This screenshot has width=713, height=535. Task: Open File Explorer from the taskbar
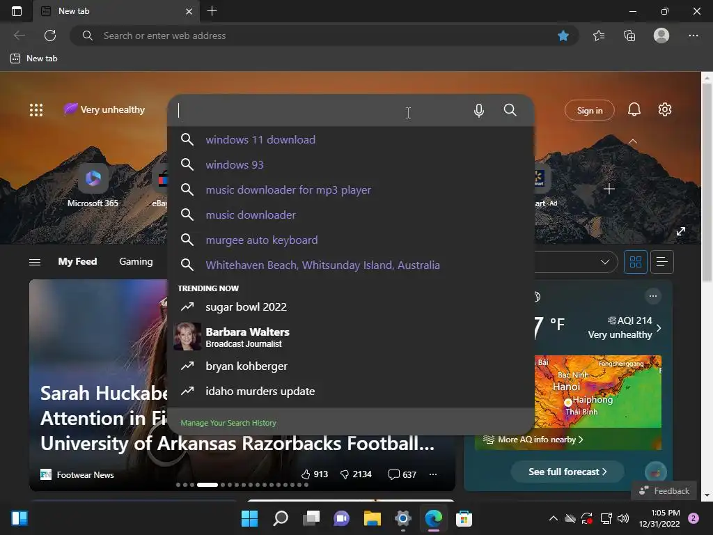[372, 518]
